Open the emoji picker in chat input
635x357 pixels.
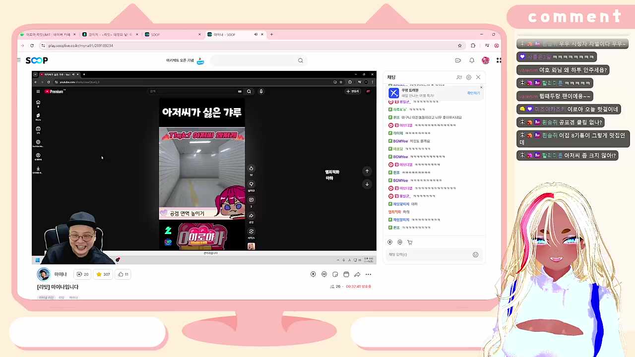pos(475,254)
